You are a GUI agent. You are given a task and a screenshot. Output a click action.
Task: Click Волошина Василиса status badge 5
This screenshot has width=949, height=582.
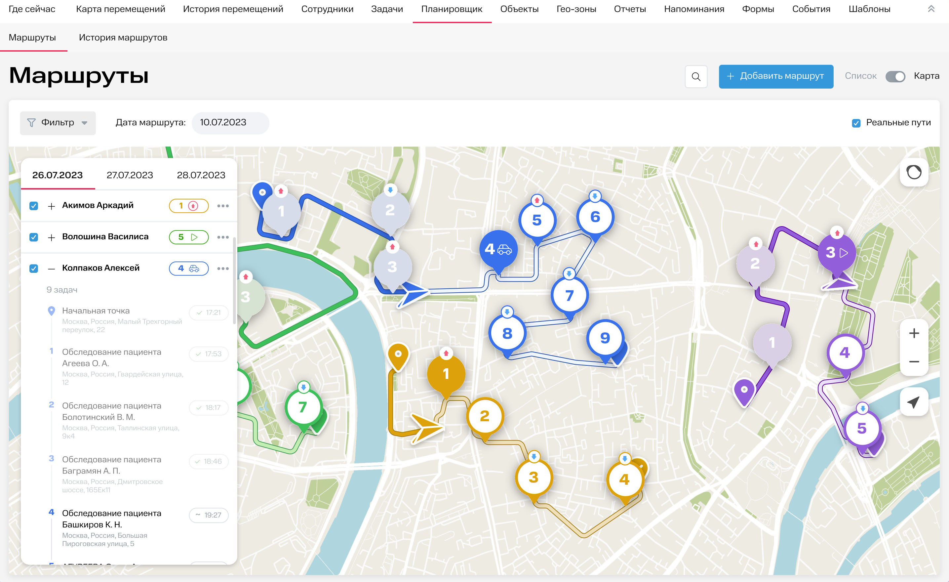pyautogui.click(x=189, y=237)
